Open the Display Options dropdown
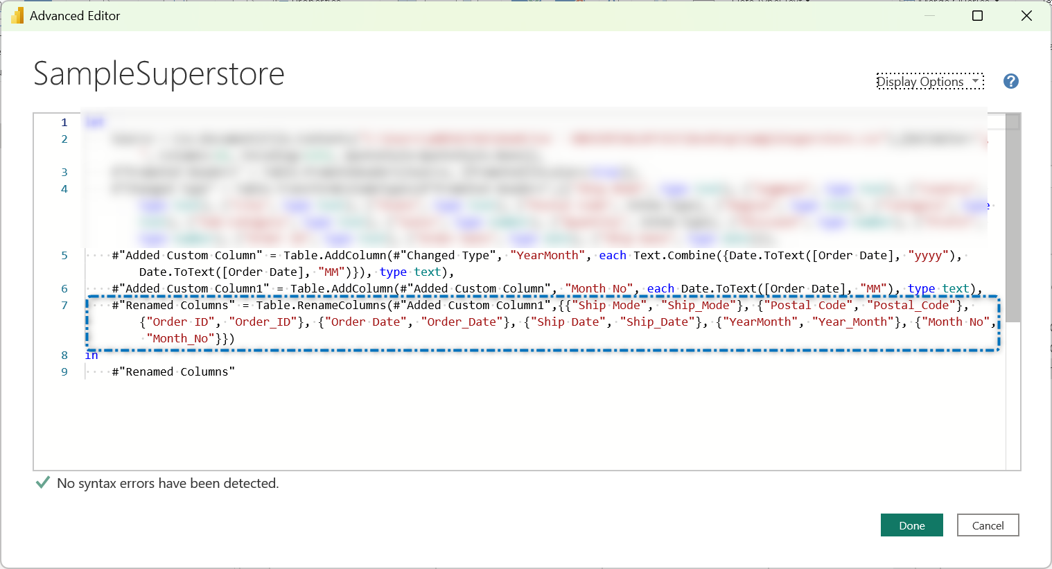 (929, 82)
